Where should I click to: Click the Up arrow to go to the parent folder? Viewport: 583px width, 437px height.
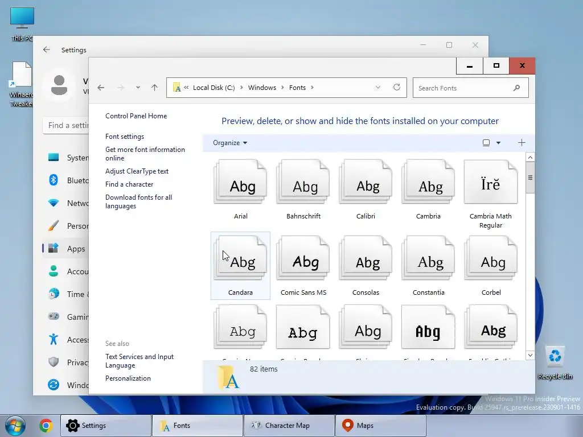point(155,88)
